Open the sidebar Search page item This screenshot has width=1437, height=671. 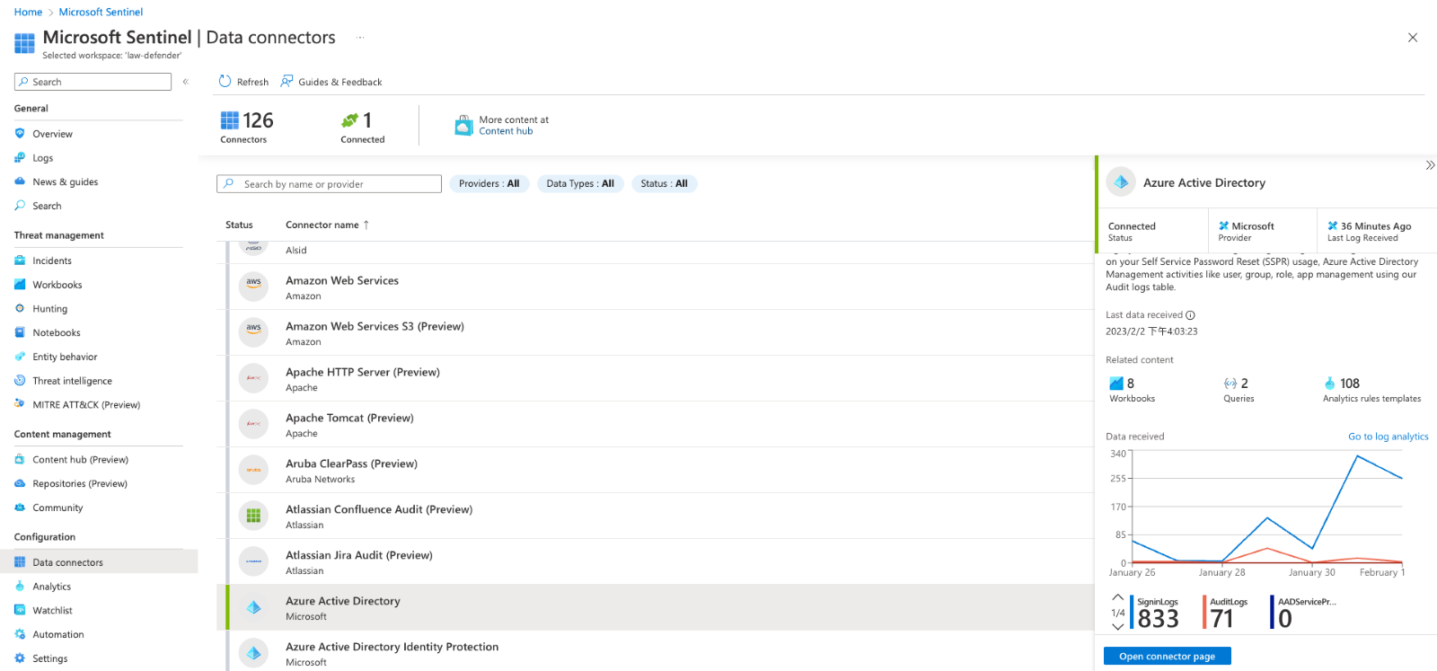click(47, 206)
